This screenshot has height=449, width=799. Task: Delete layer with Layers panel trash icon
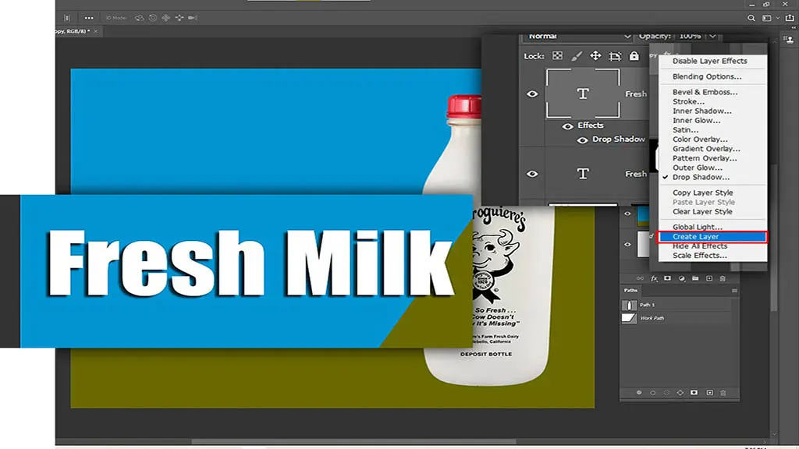coord(723,278)
